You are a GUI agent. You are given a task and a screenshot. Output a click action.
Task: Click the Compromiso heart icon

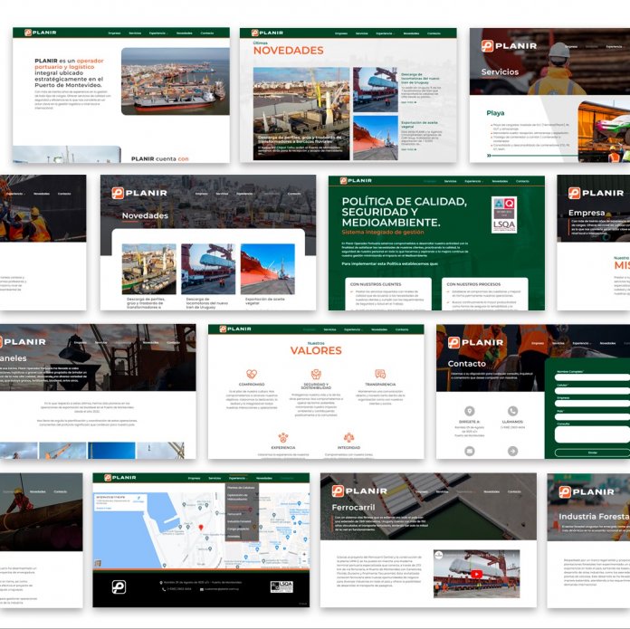coord(252,374)
